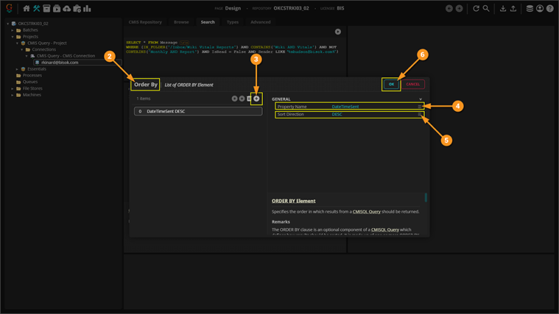Open the scheduled Jobs briefcase icon
559x314 pixels.
77,8
